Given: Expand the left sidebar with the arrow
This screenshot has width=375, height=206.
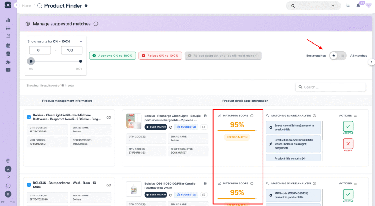Looking at the screenshot, I should (17, 5).
